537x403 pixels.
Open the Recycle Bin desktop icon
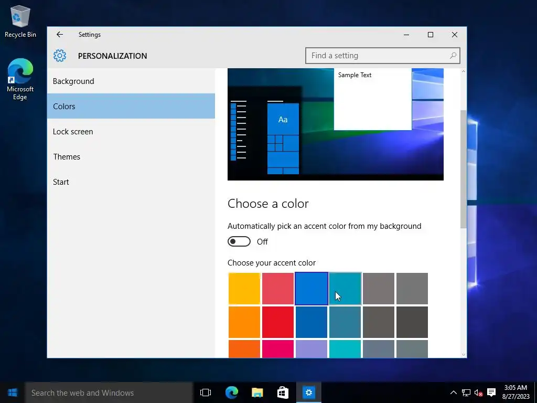[20, 21]
